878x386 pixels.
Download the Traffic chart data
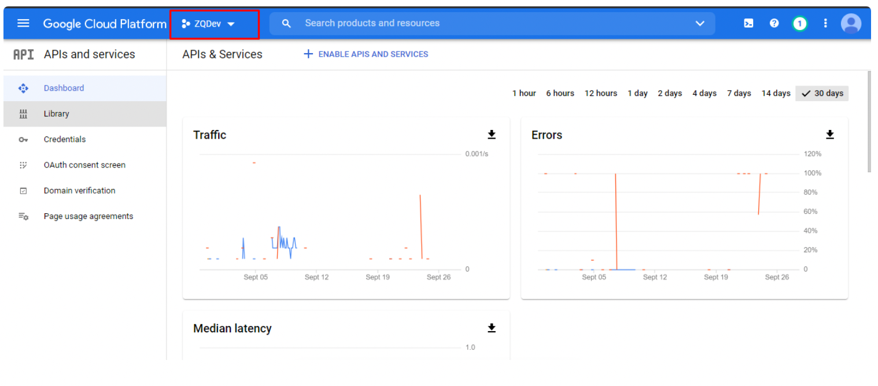[492, 135]
